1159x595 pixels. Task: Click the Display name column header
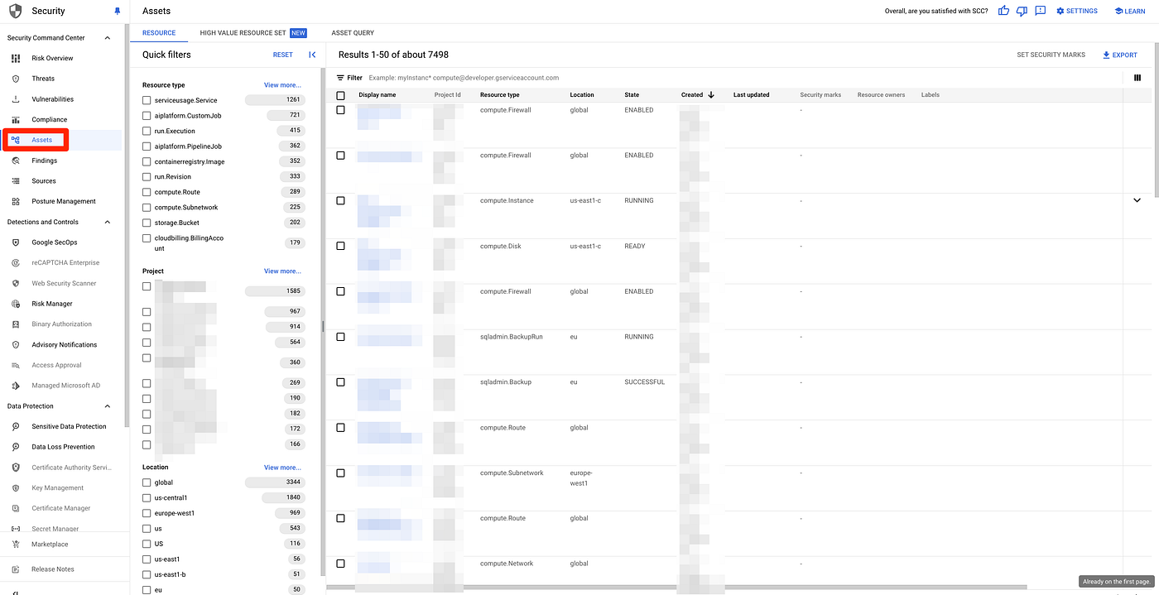[x=378, y=95]
